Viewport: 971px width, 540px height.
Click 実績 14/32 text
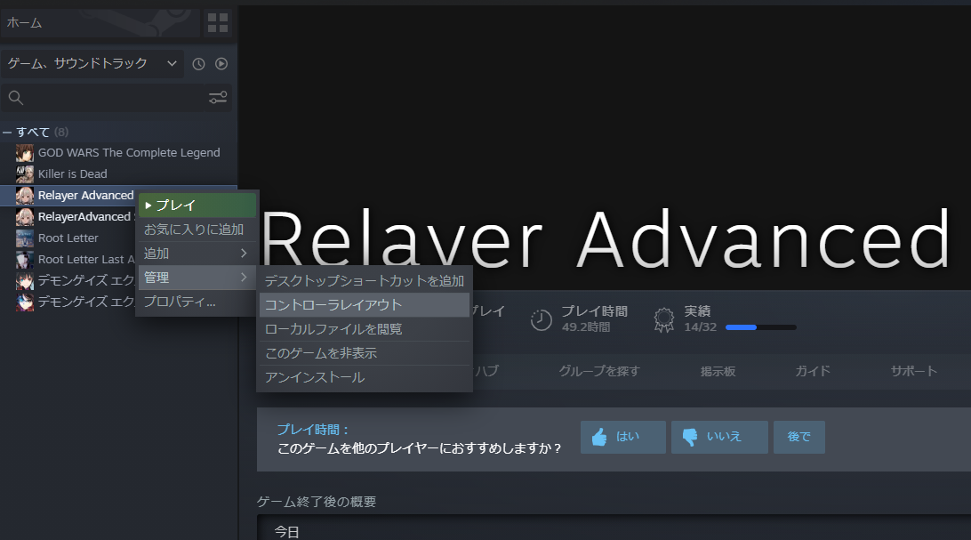701,318
